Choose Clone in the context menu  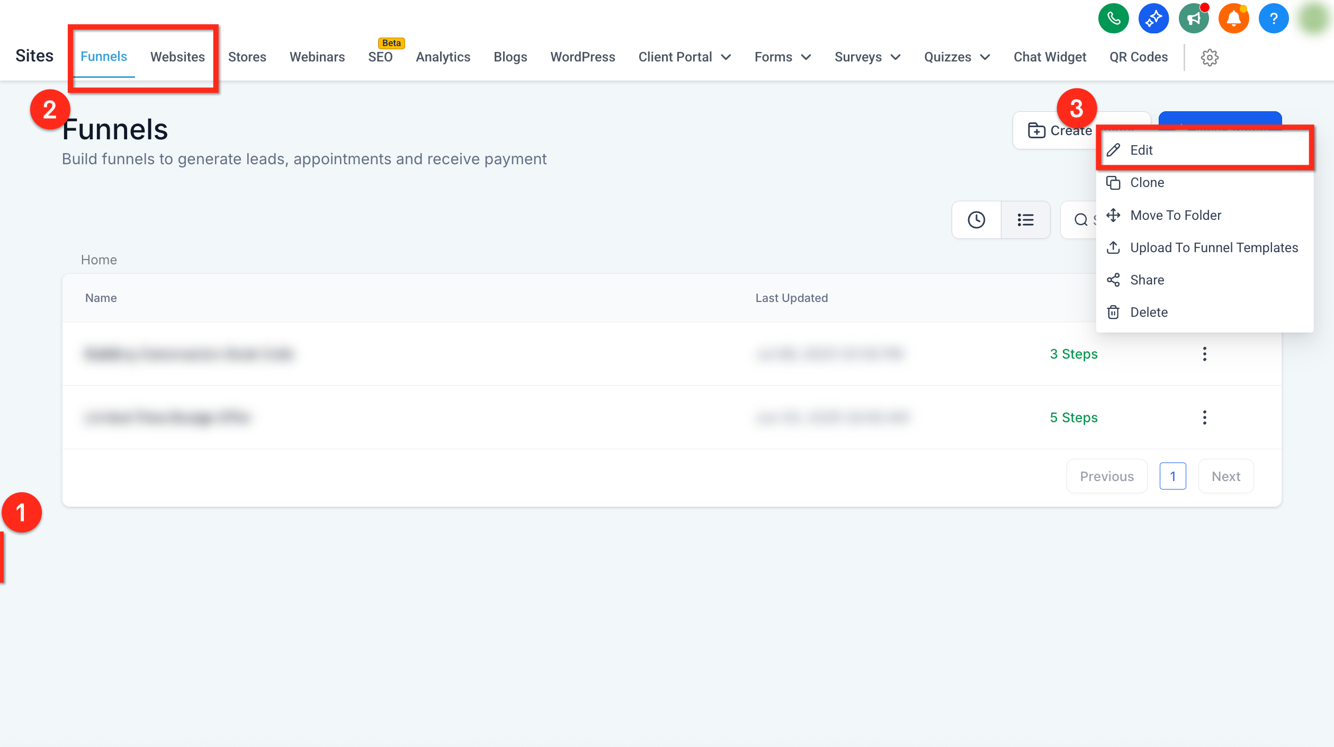(1205, 183)
